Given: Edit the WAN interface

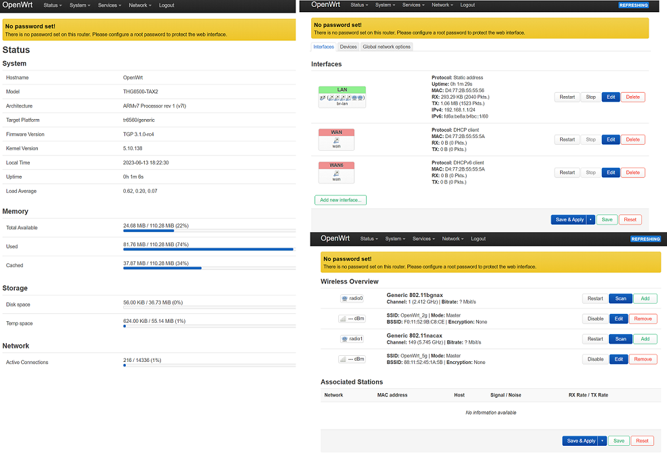Looking at the screenshot, I should coord(611,139).
